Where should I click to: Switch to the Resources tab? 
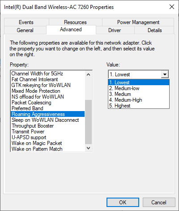pyautogui.click(x=76, y=22)
